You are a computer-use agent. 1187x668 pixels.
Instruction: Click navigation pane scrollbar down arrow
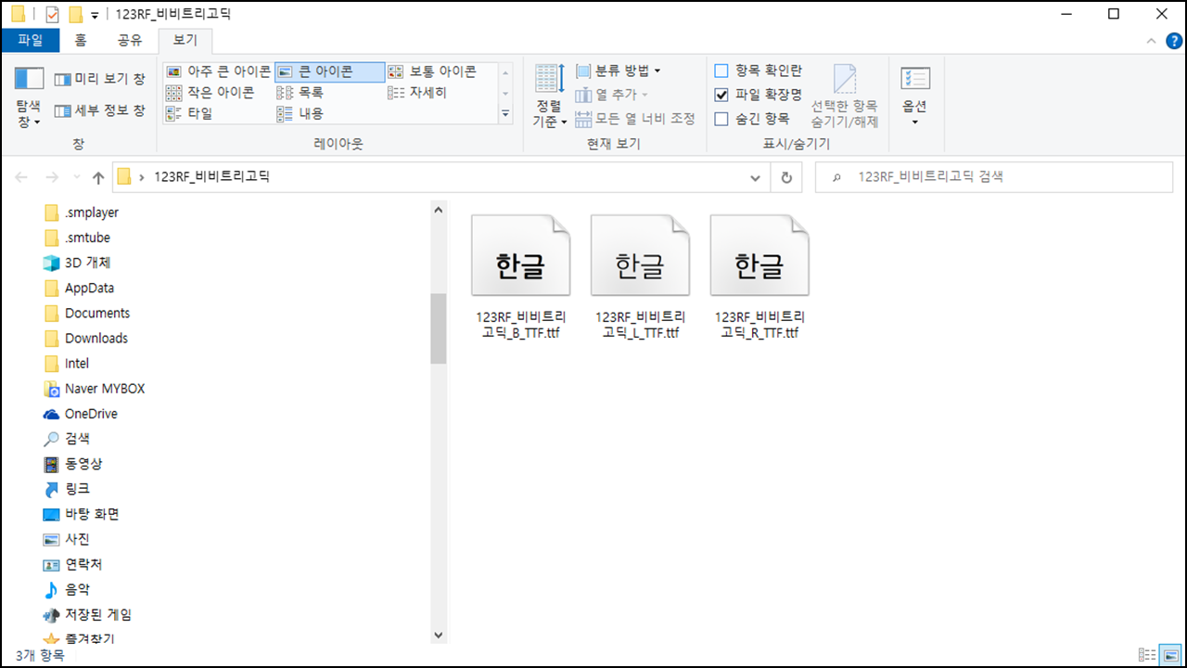pos(439,636)
